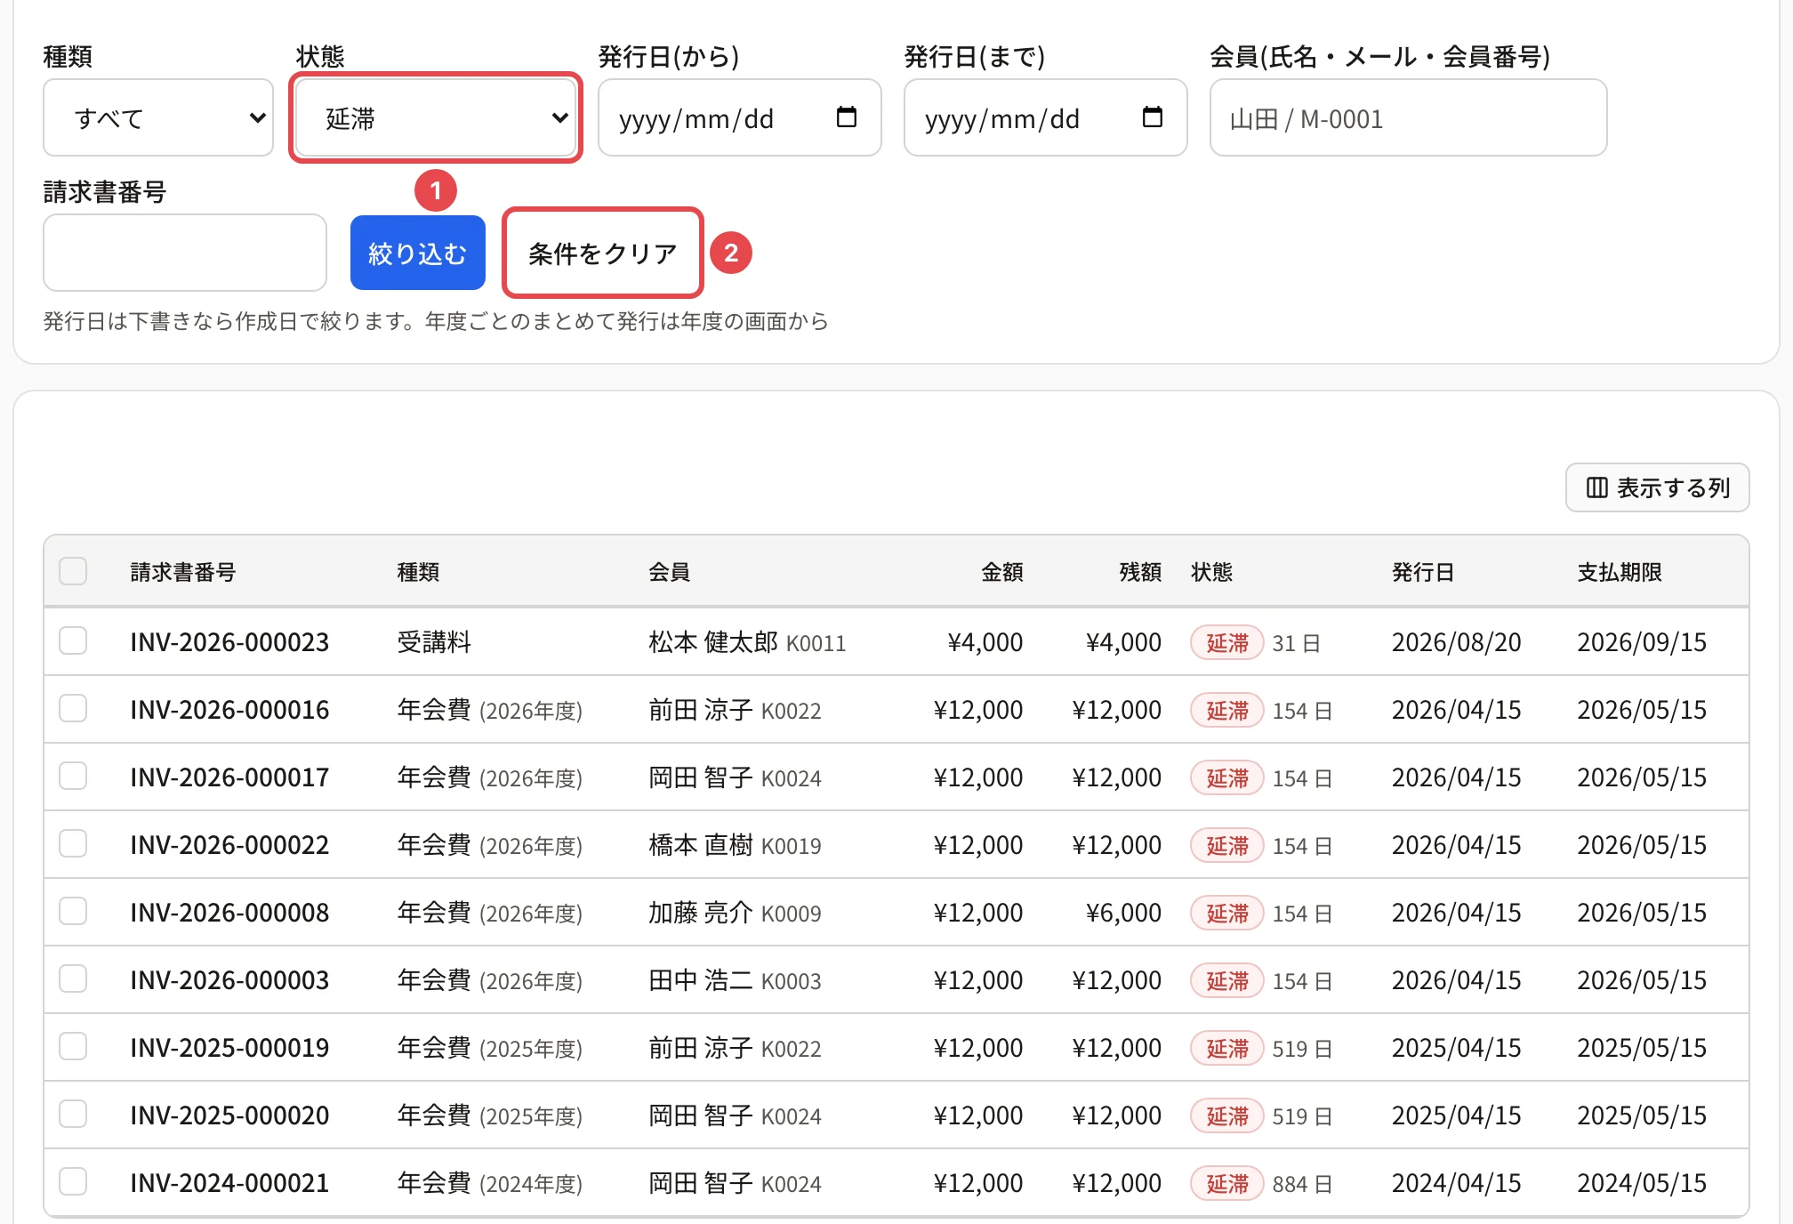Open the 状態 dropdown showing 延滞
Image resolution: width=1793 pixels, height=1224 pixels.
coord(436,117)
